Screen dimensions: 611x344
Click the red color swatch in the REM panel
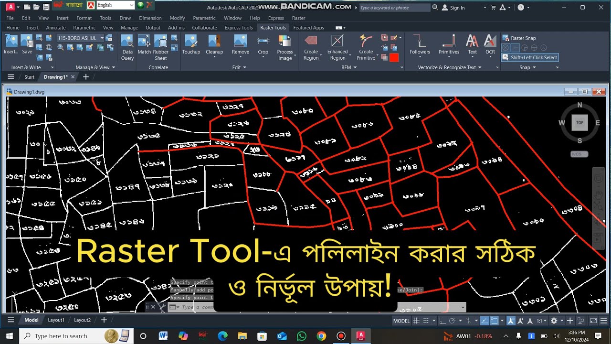tap(394, 58)
